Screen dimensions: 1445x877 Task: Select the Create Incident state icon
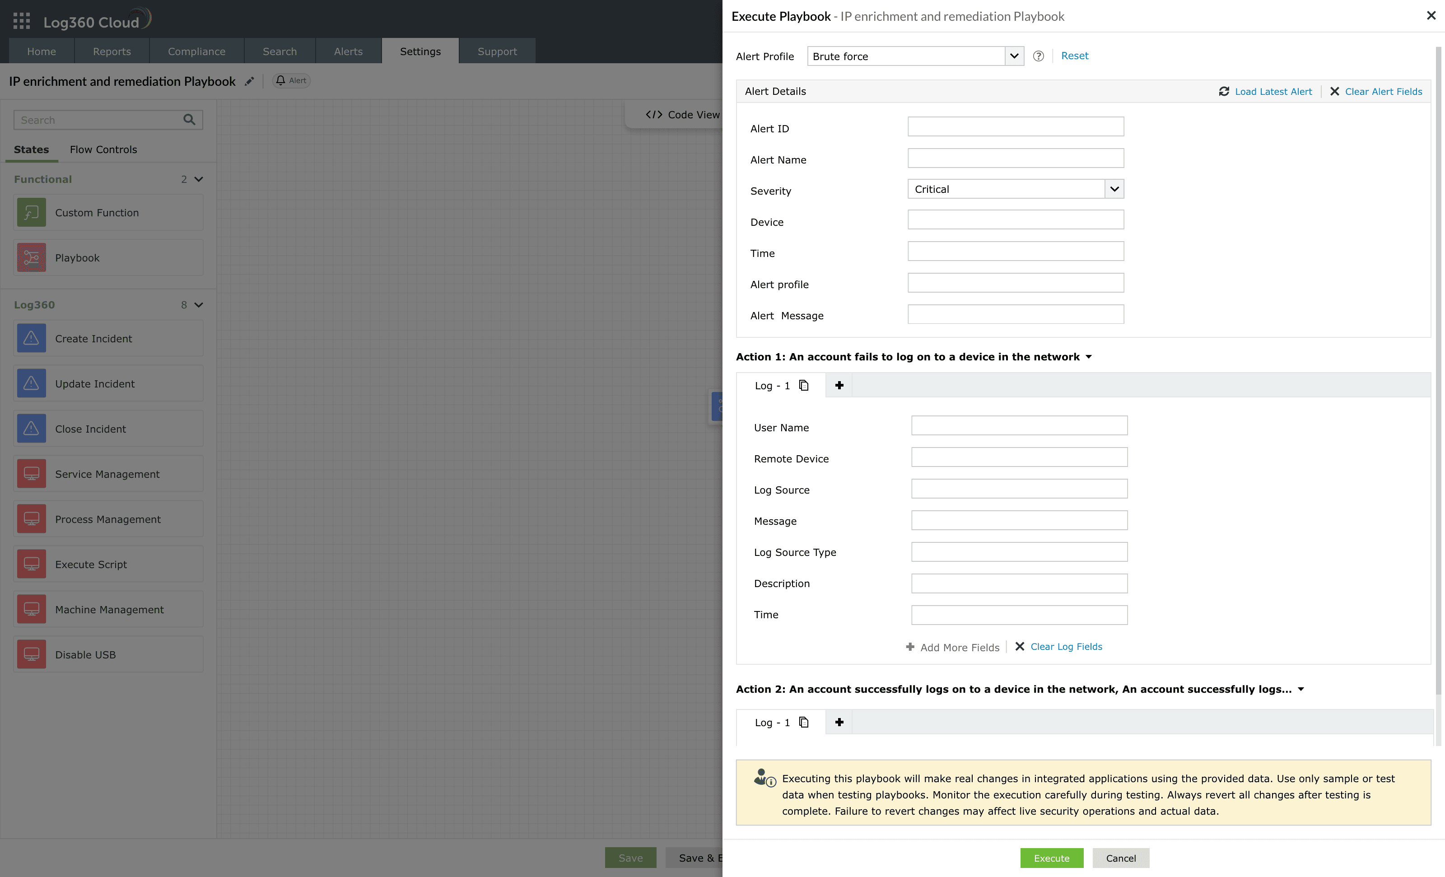pos(32,339)
